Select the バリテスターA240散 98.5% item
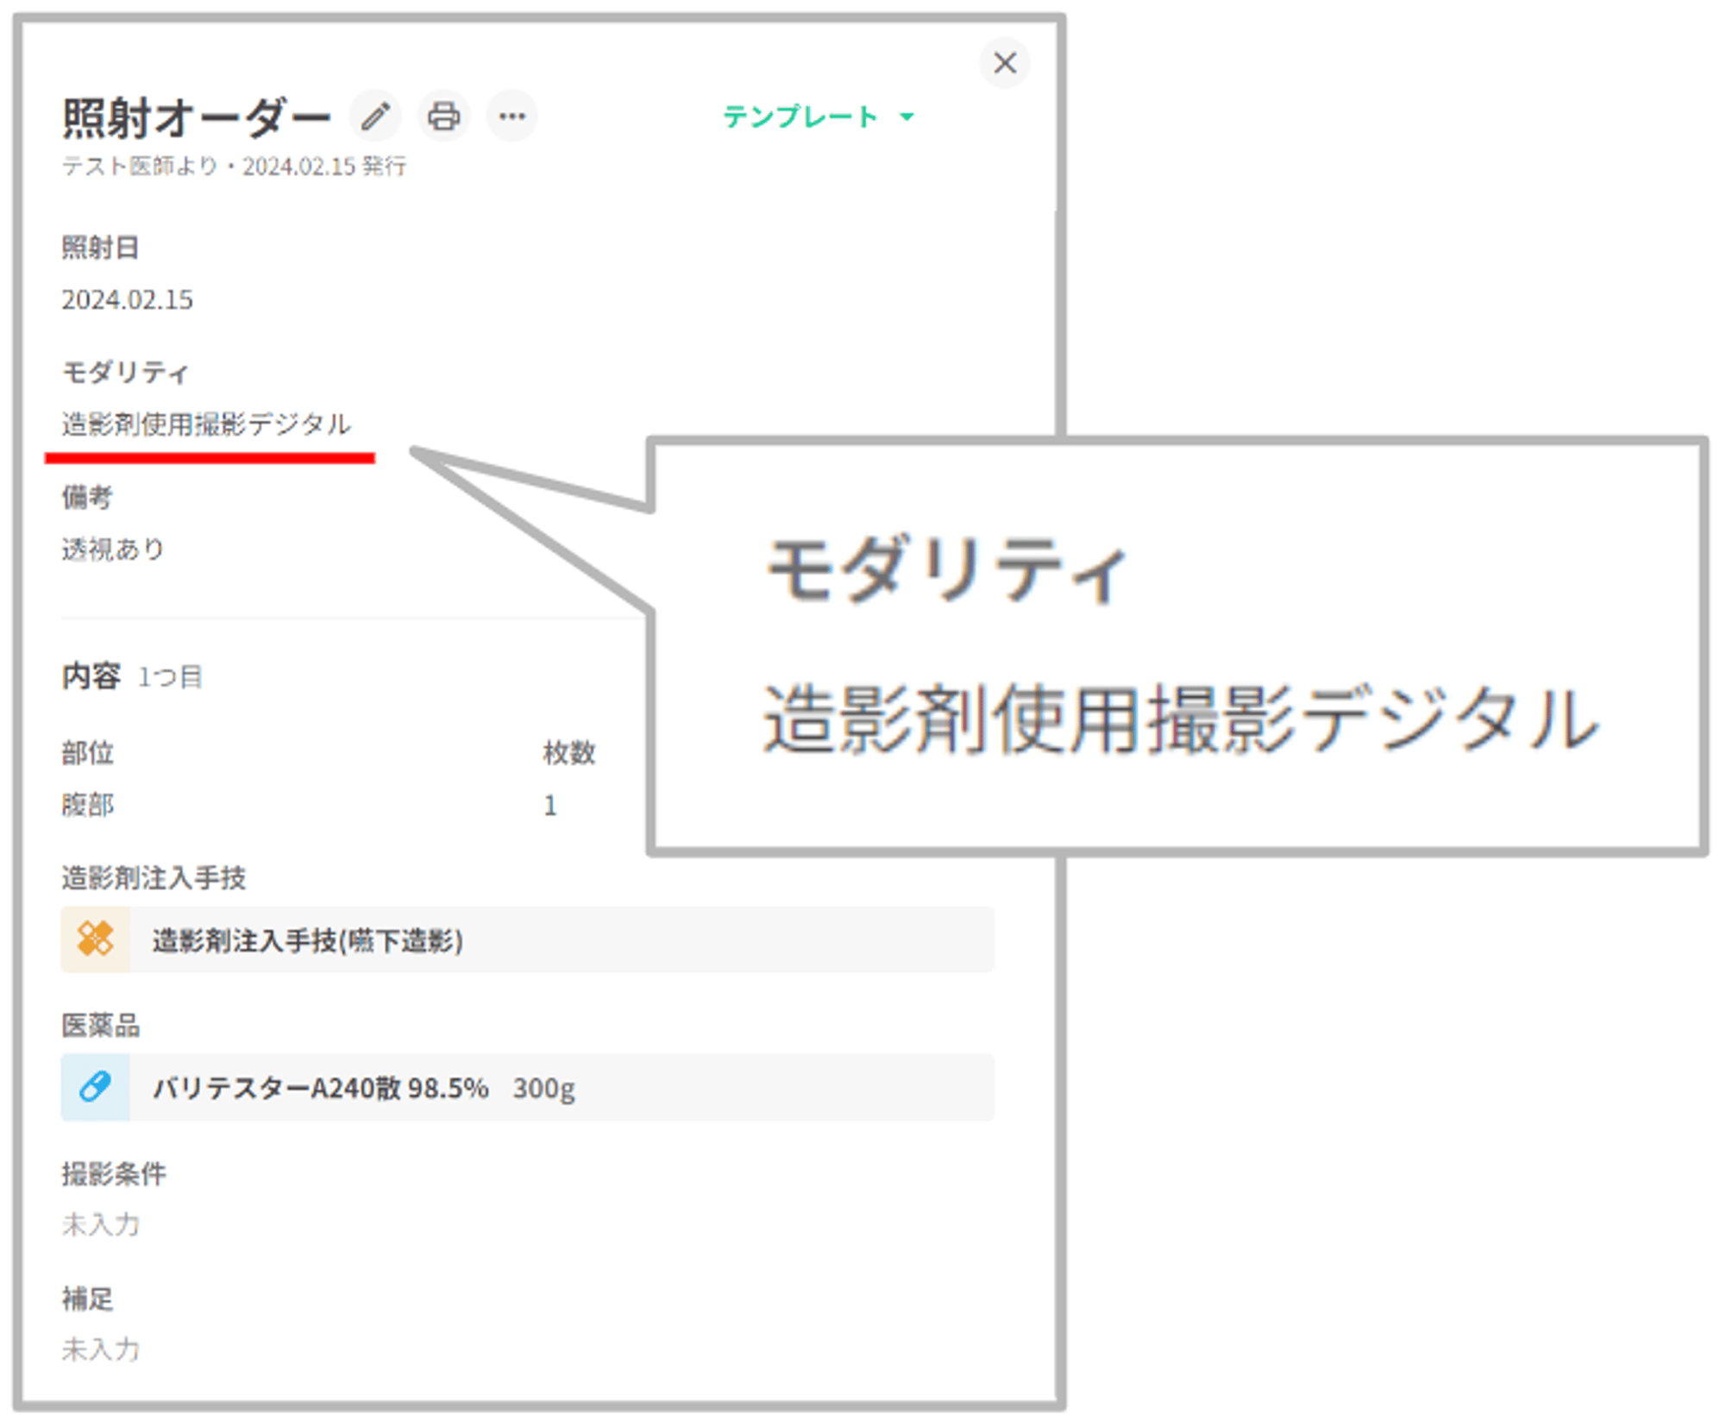This screenshot has width=1725, height=1426. click(x=321, y=1088)
